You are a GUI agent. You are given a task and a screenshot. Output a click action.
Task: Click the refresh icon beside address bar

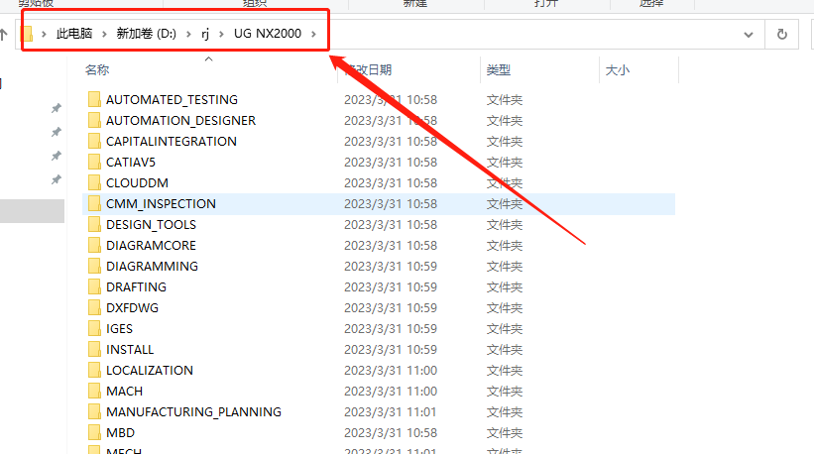point(782,34)
